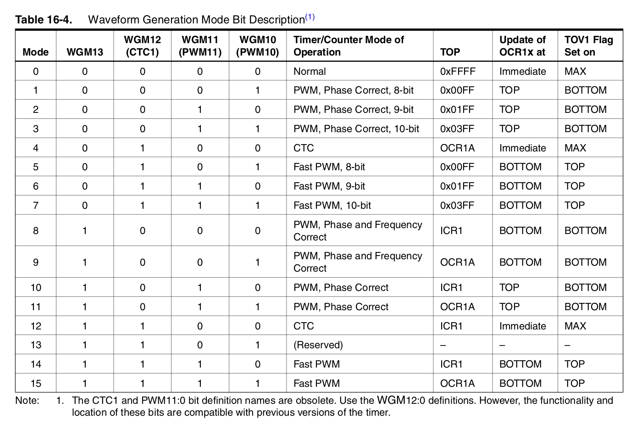Click the "Table 16-4." title label
The image size is (631, 424).
click(44, 20)
